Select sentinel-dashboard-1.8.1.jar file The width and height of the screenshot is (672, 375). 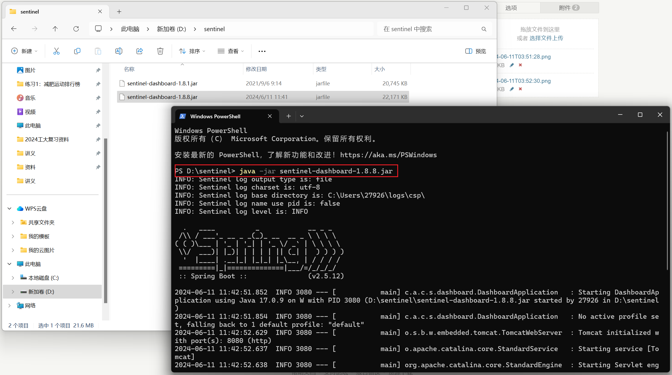click(x=263, y=83)
